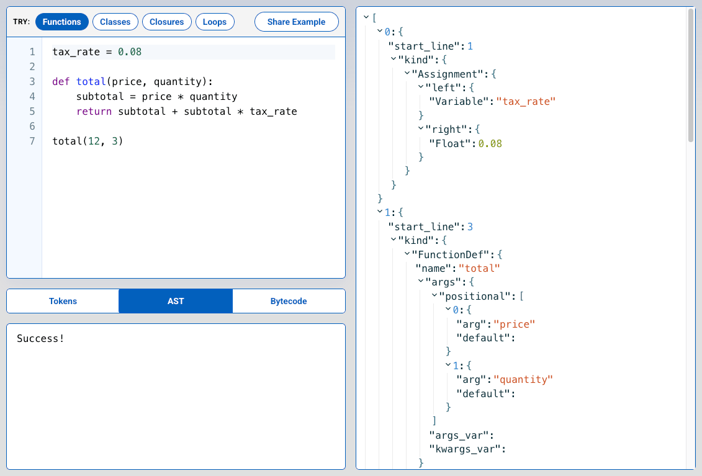
Task: Switch to the Tokens tab
Action: click(x=63, y=301)
